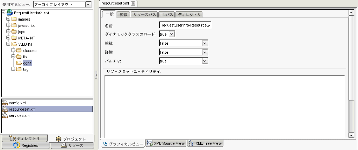Click the resourceset.xml XML file icon

(5, 109)
